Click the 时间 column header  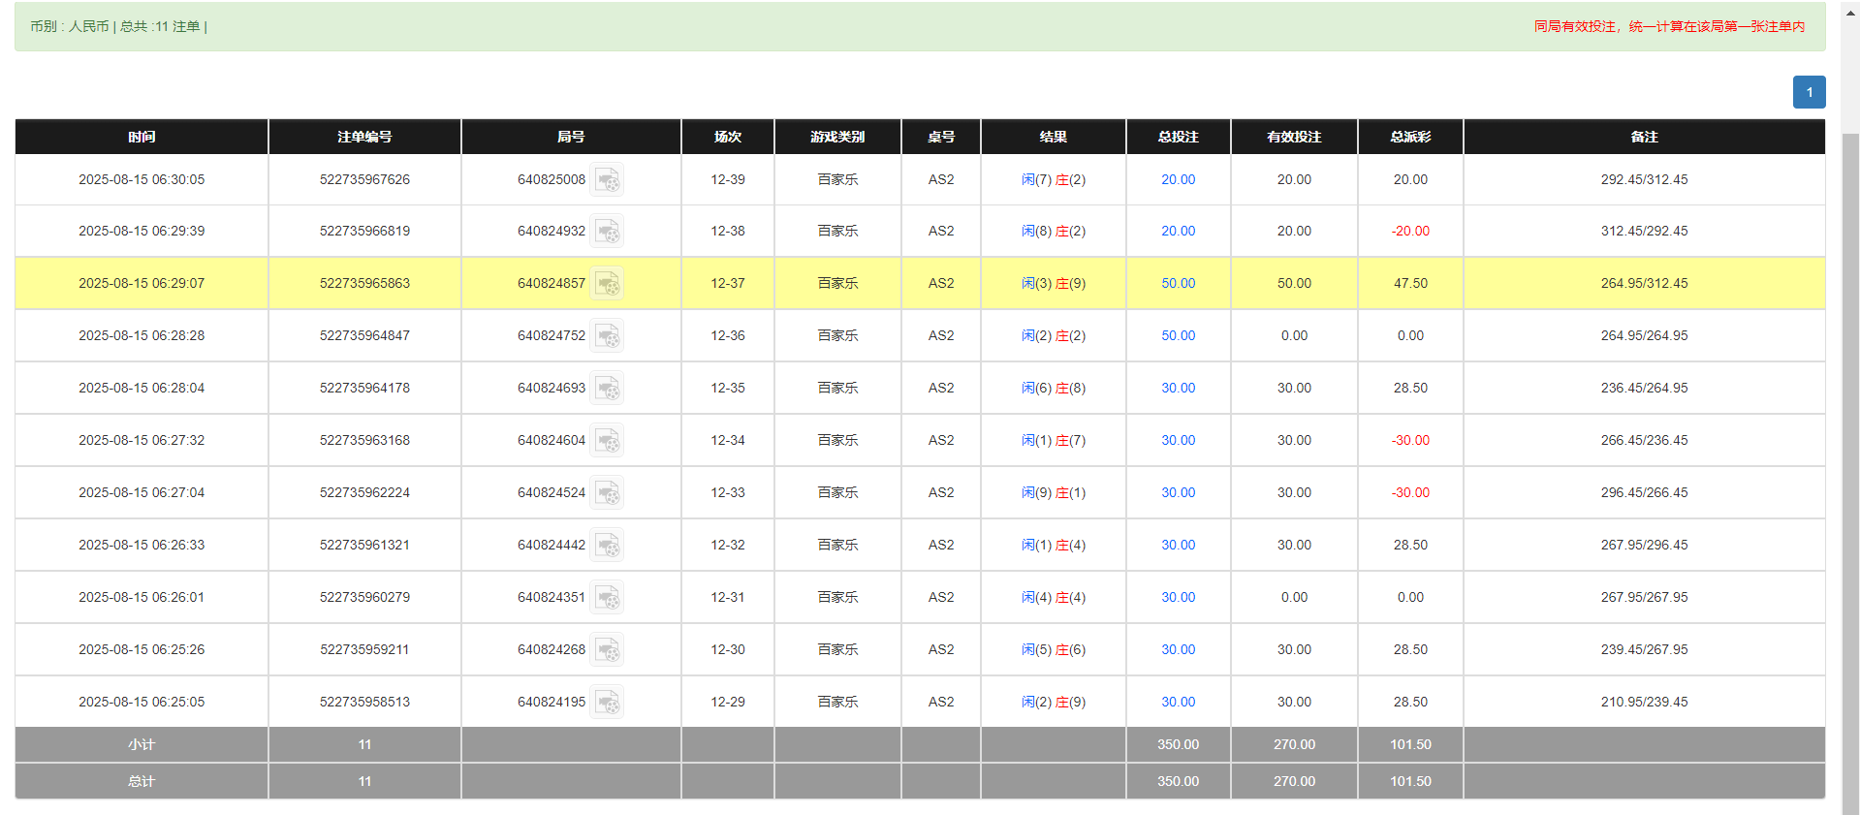[142, 137]
